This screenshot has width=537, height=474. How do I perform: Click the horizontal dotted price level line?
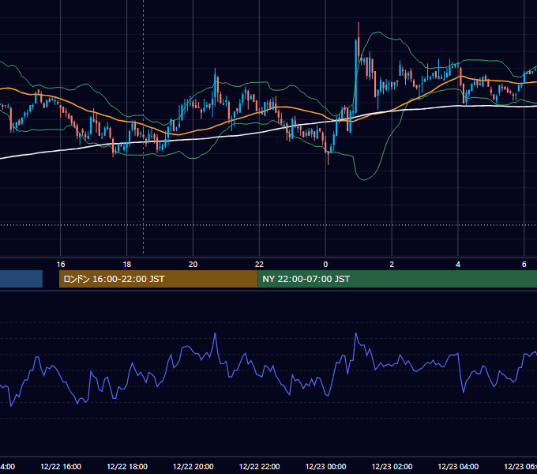coord(268,225)
